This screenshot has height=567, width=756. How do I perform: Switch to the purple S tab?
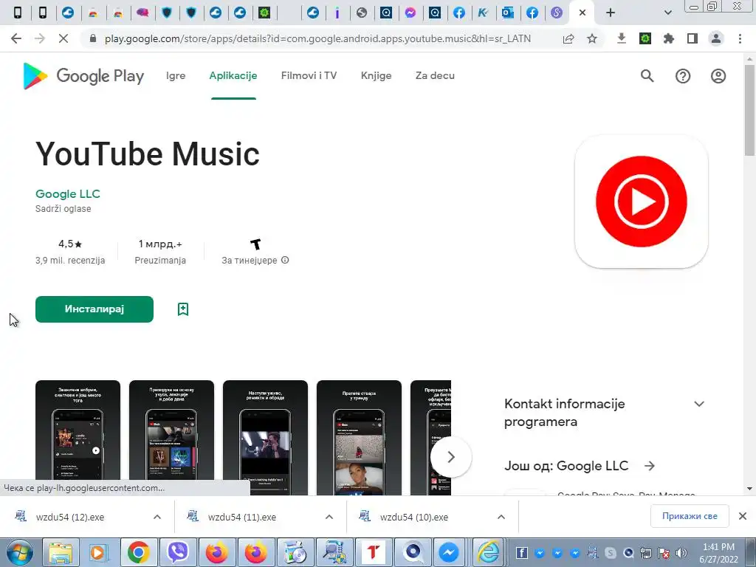tap(557, 13)
